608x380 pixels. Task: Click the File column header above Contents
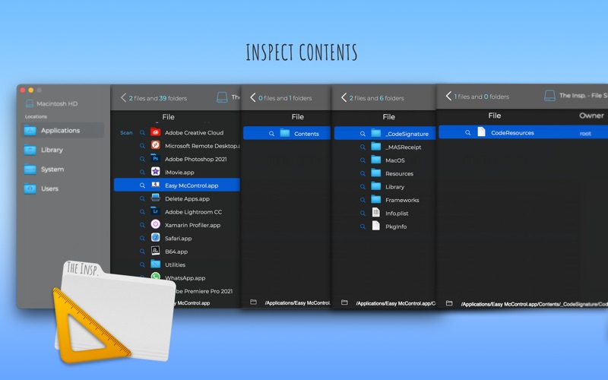[297, 117]
